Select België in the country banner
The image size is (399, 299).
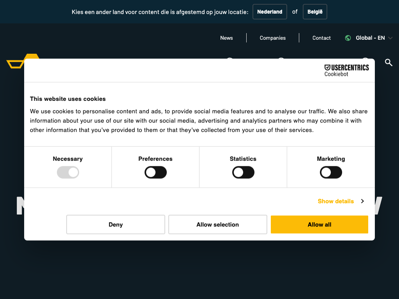pyautogui.click(x=315, y=12)
